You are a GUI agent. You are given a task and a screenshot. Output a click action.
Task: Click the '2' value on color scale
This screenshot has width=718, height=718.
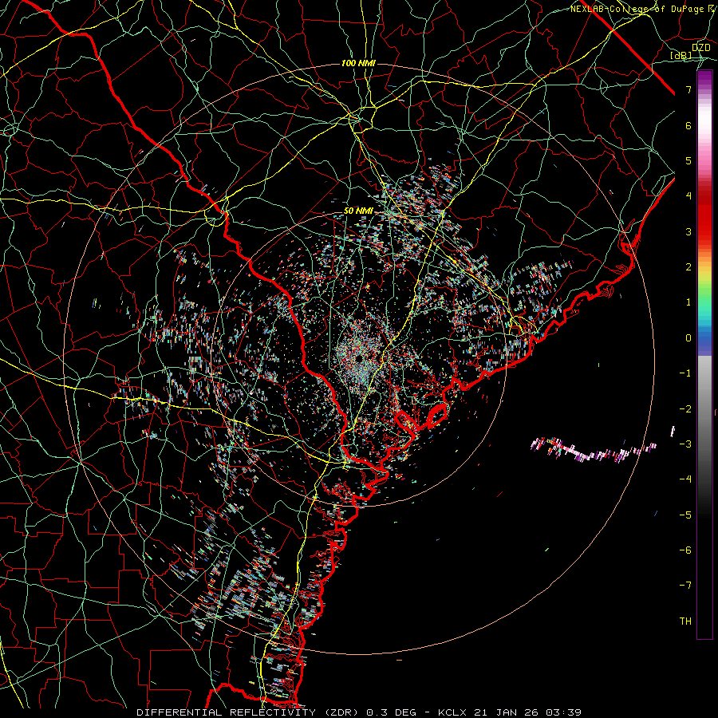tap(688, 266)
